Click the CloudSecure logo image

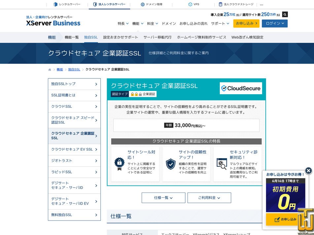click(x=241, y=88)
